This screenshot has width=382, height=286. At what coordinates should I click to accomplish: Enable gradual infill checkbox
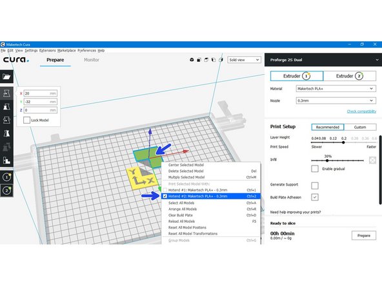(315, 169)
